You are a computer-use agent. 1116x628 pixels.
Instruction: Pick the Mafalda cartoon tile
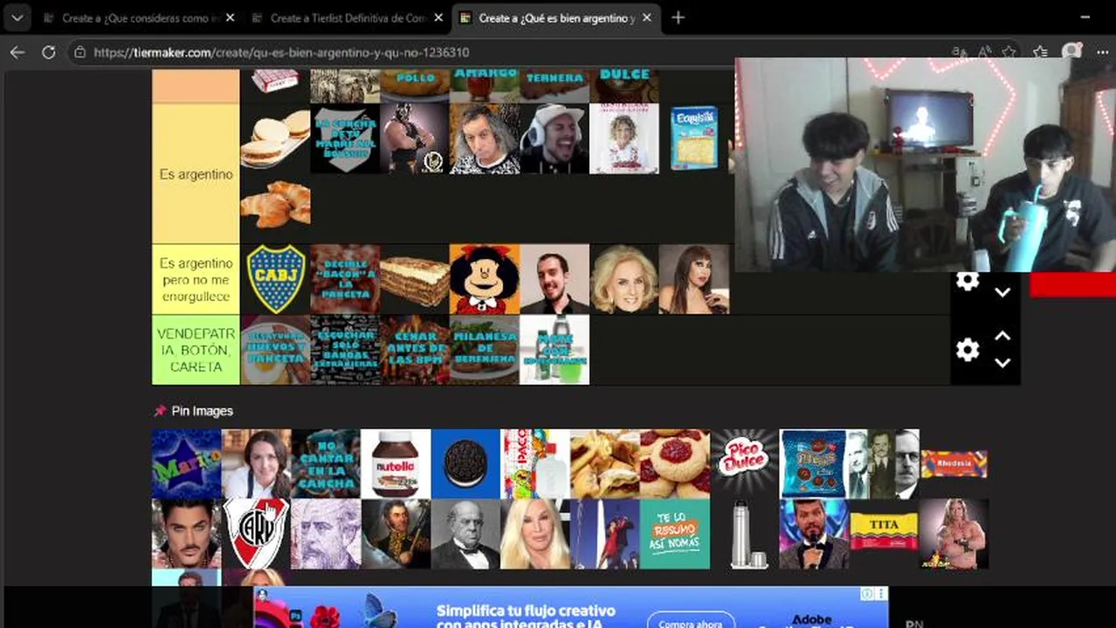485,279
